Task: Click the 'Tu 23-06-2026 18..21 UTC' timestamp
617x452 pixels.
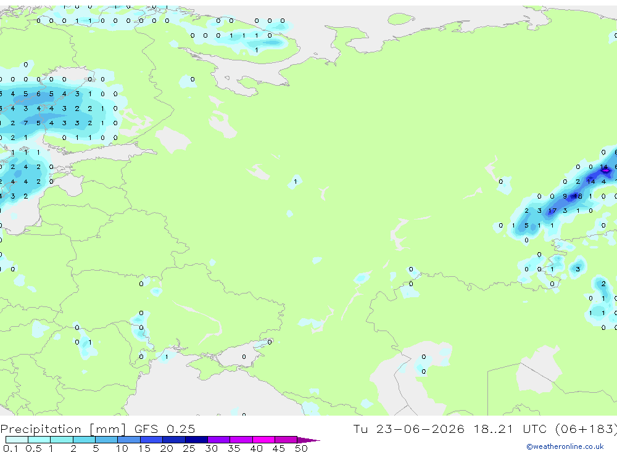Action: click(x=450, y=429)
